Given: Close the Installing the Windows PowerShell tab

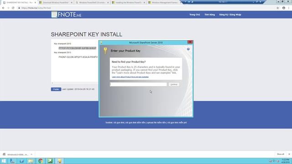Looking at the screenshot, I should coord(144,3).
